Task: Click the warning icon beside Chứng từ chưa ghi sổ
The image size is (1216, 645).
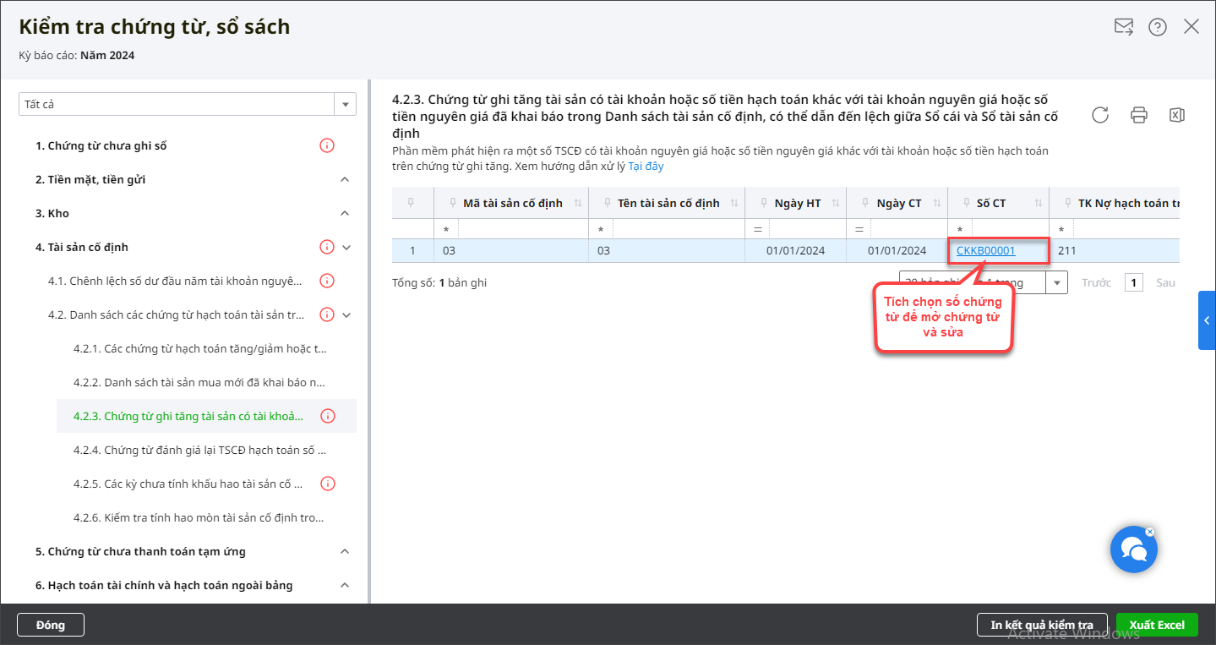Action: pyautogui.click(x=327, y=145)
